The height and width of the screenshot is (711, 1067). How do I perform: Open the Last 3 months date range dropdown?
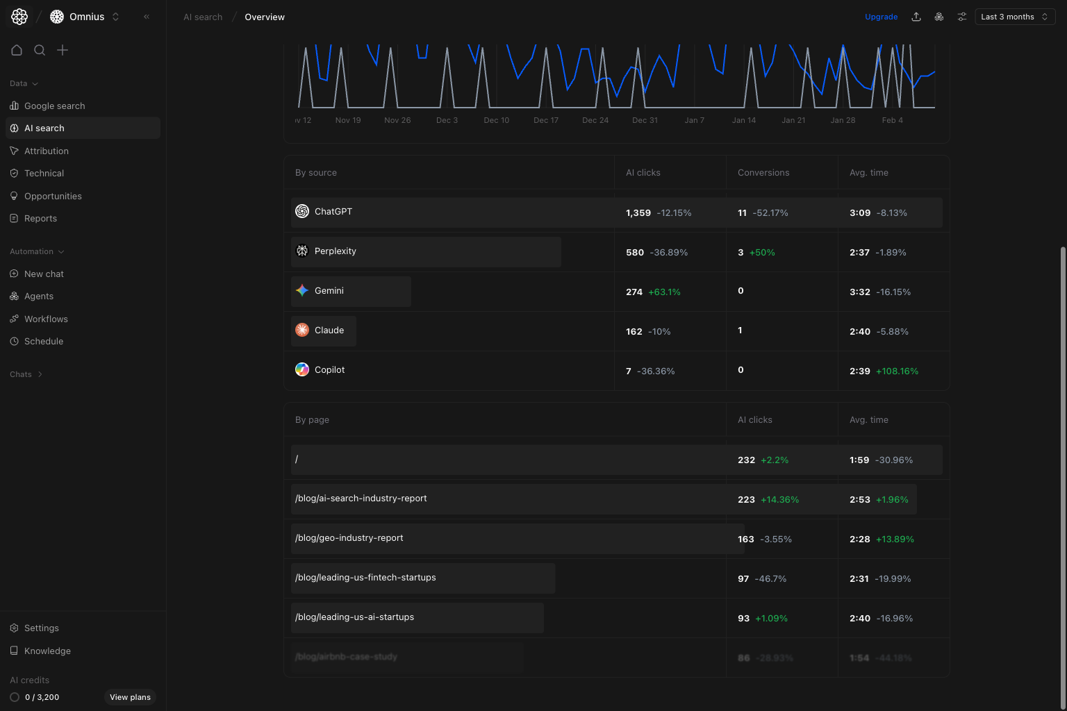coord(1014,16)
